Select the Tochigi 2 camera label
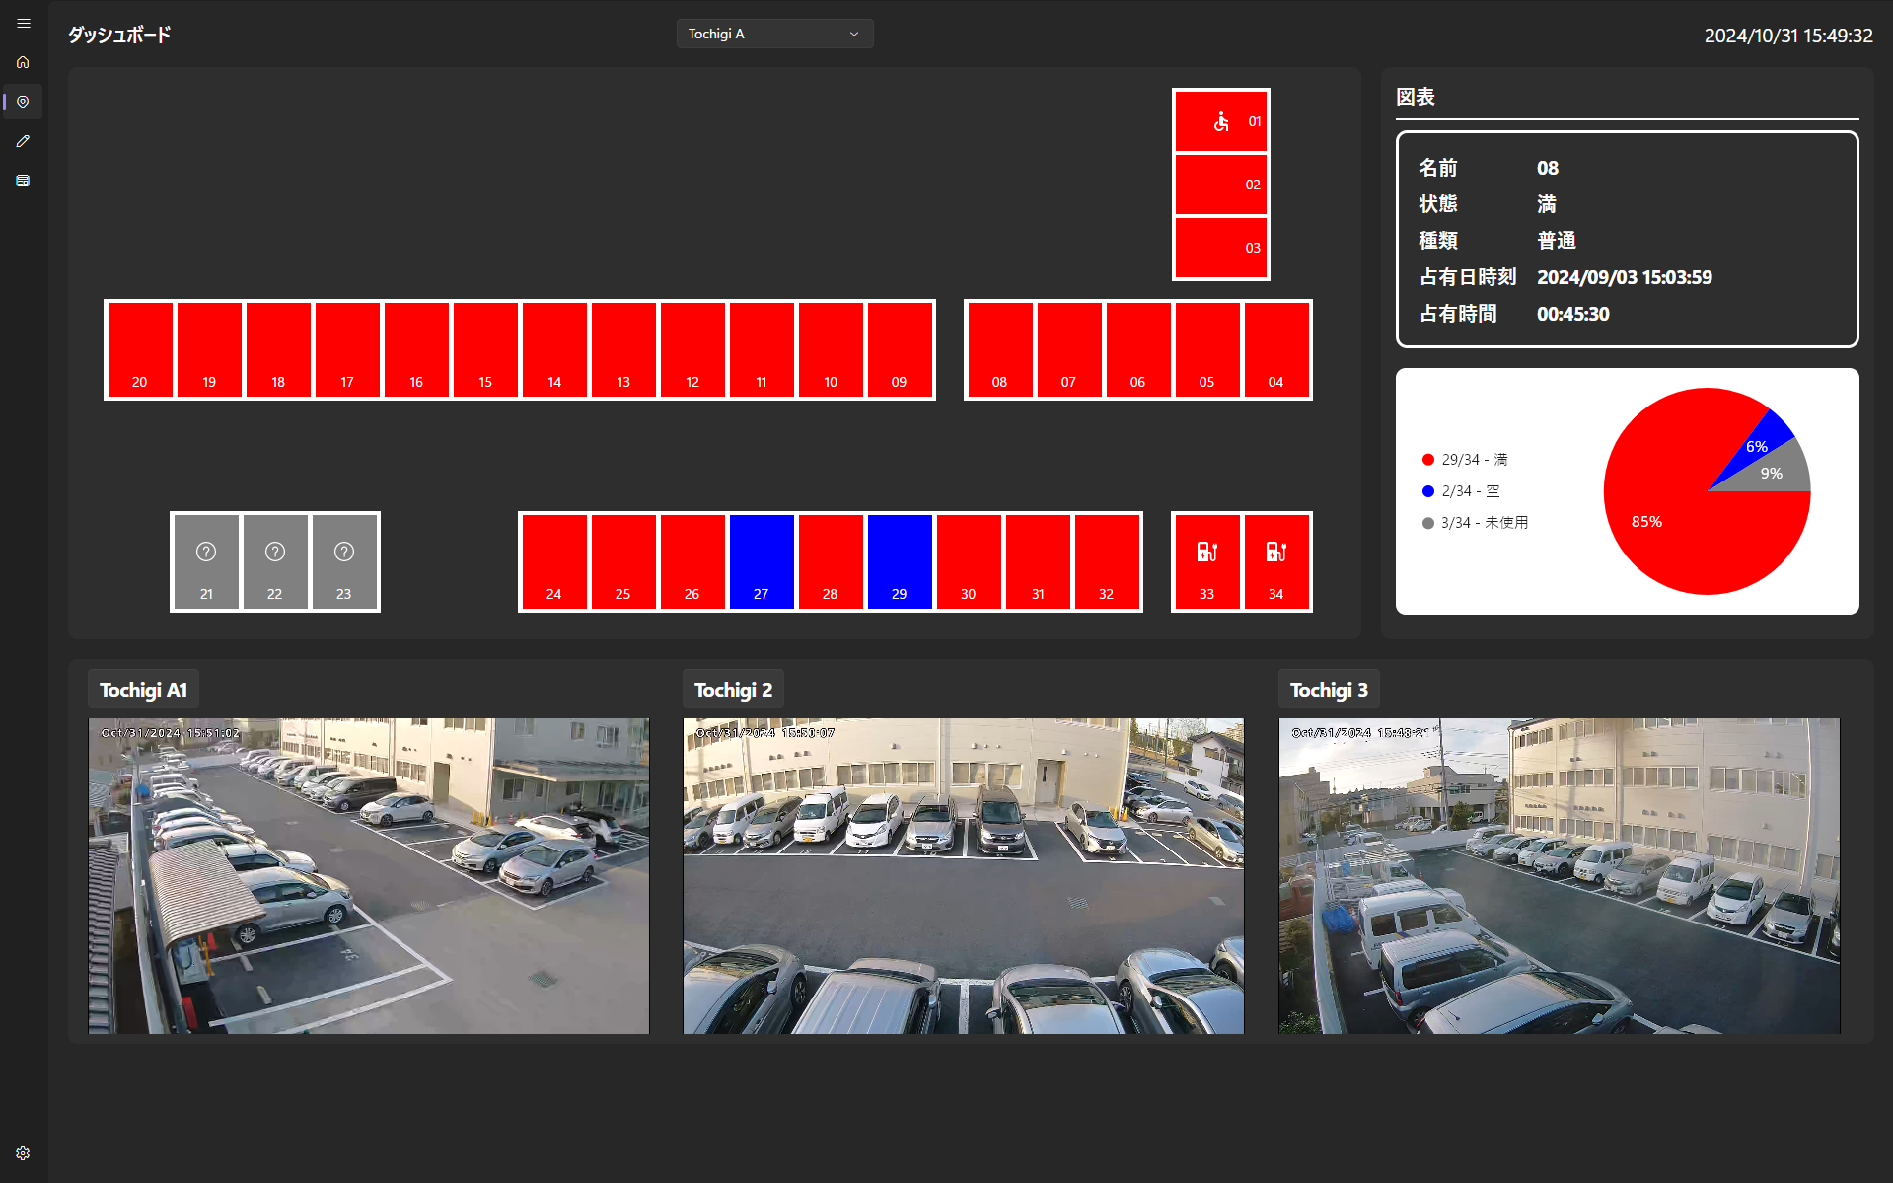This screenshot has height=1183, width=1893. pyautogui.click(x=732, y=689)
